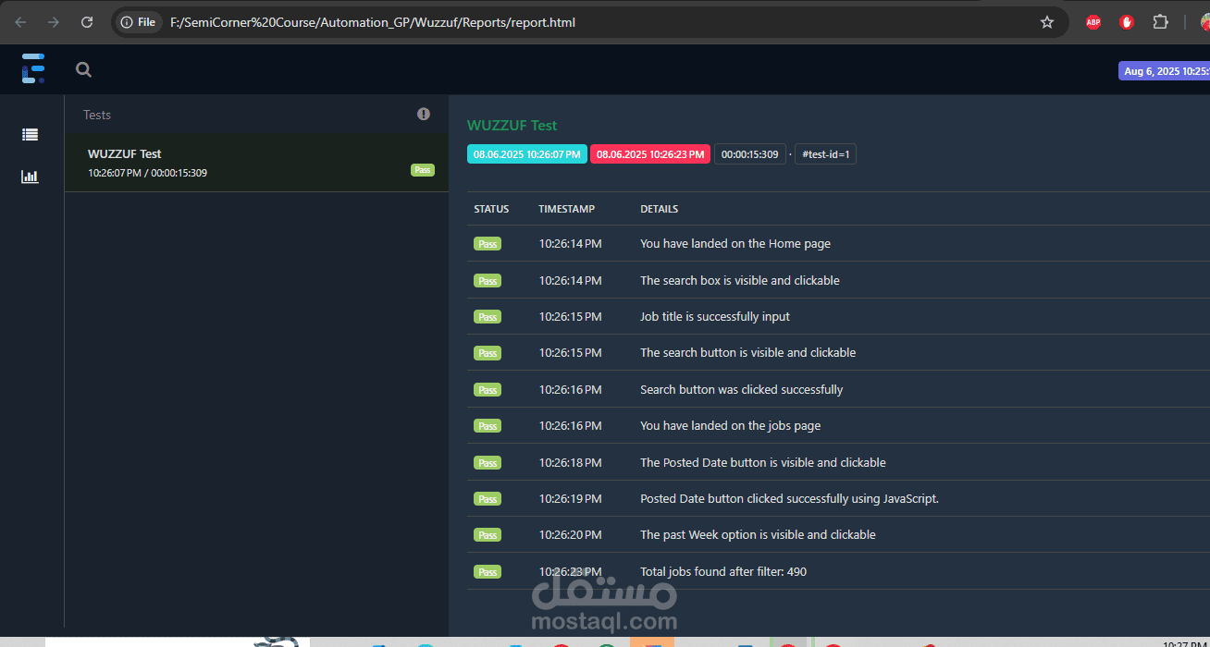This screenshot has width=1210, height=647.
Task: Click Pass badge on WUZZUF Test list entry
Action: coord(423,170)
